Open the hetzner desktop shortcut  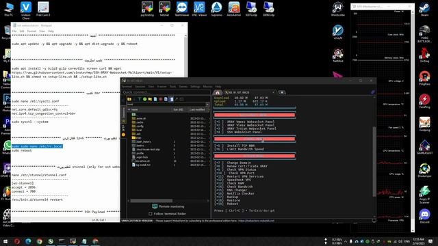164,9
